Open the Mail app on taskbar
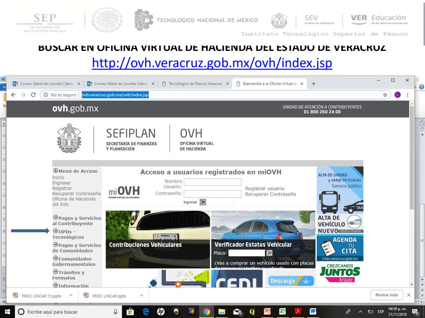The width and height of the screenshot is (425, 318). [x=237, y=312]
